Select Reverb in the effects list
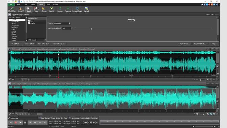 (x=14, y=32)
